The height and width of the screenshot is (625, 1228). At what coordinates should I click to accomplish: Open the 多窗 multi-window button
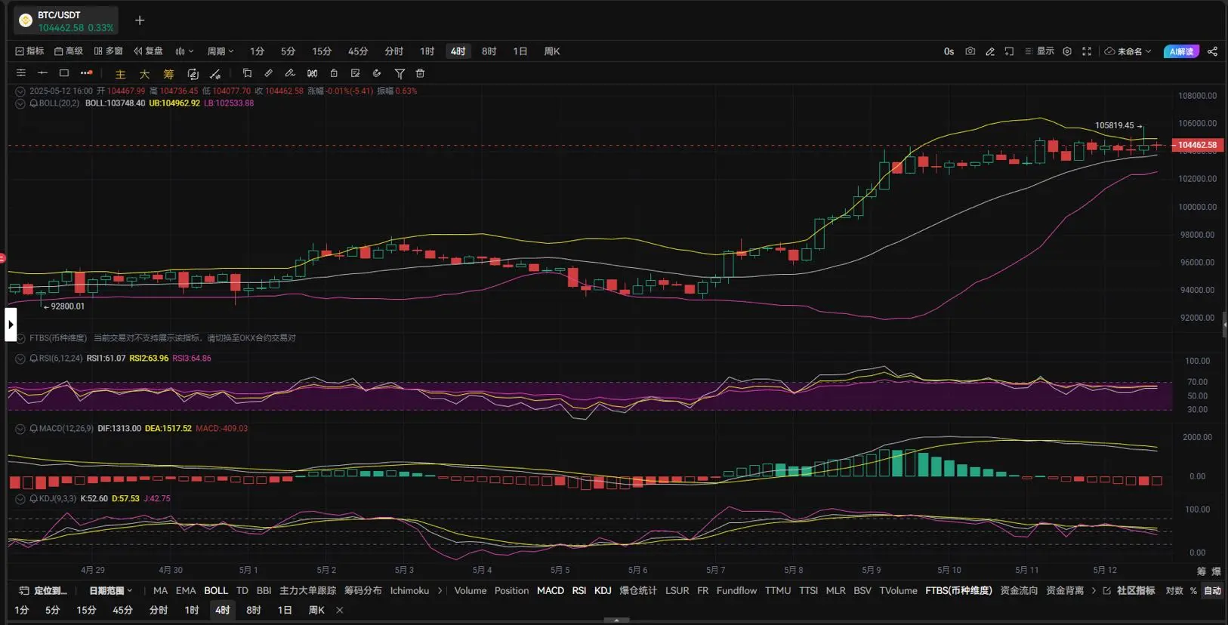pos(108,51)
